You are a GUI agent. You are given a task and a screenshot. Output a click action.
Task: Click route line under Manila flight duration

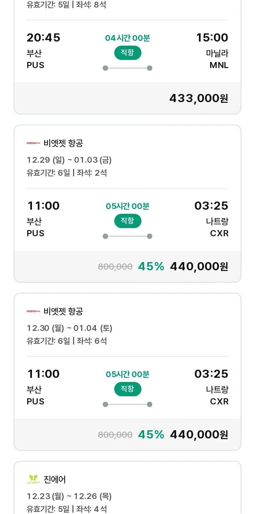pyautogui.click(x=128, y=68)
